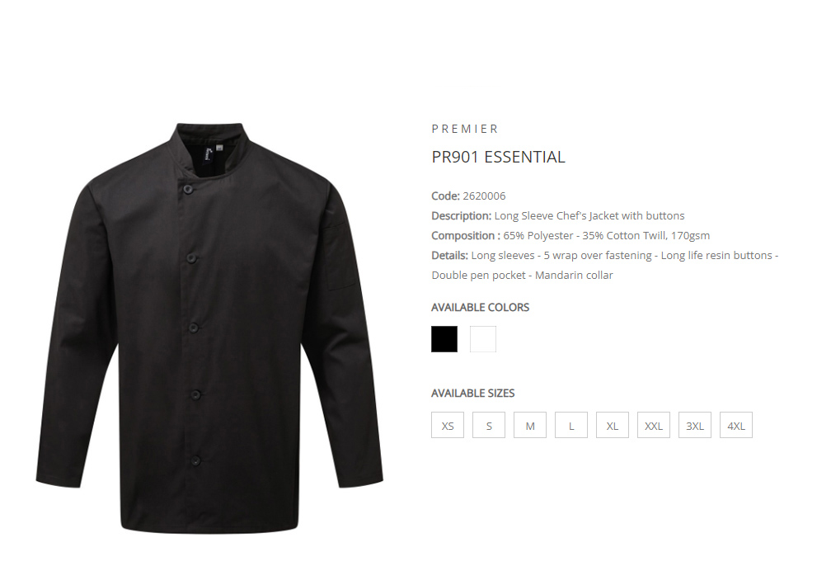The width and height of the screenshot is (817, 566).
Task: Click the PR901 ESSENTIAL product title
Action: tap(498, 157)
